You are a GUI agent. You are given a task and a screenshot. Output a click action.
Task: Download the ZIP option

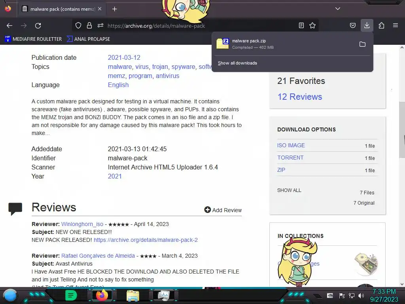281,170
